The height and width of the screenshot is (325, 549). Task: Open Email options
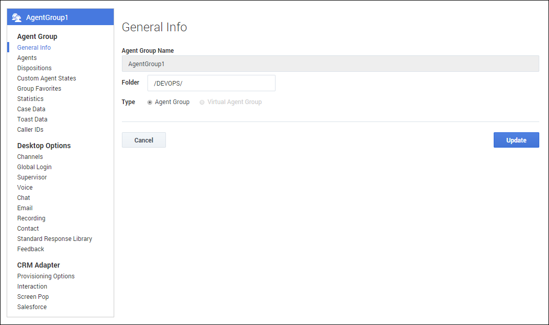pos(25,208)
